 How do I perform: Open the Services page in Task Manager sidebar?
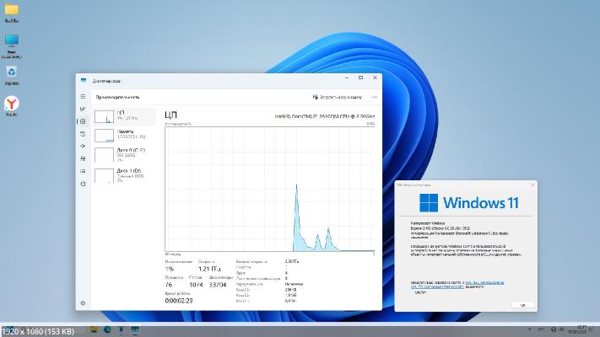click(x=83, y=184)
